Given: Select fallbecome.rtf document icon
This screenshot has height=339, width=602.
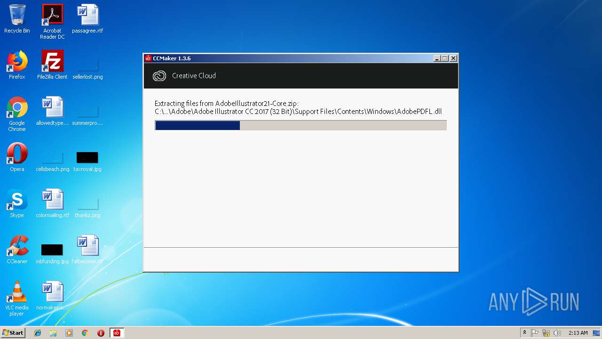Looking at the screenshot, I should (87, 250).
